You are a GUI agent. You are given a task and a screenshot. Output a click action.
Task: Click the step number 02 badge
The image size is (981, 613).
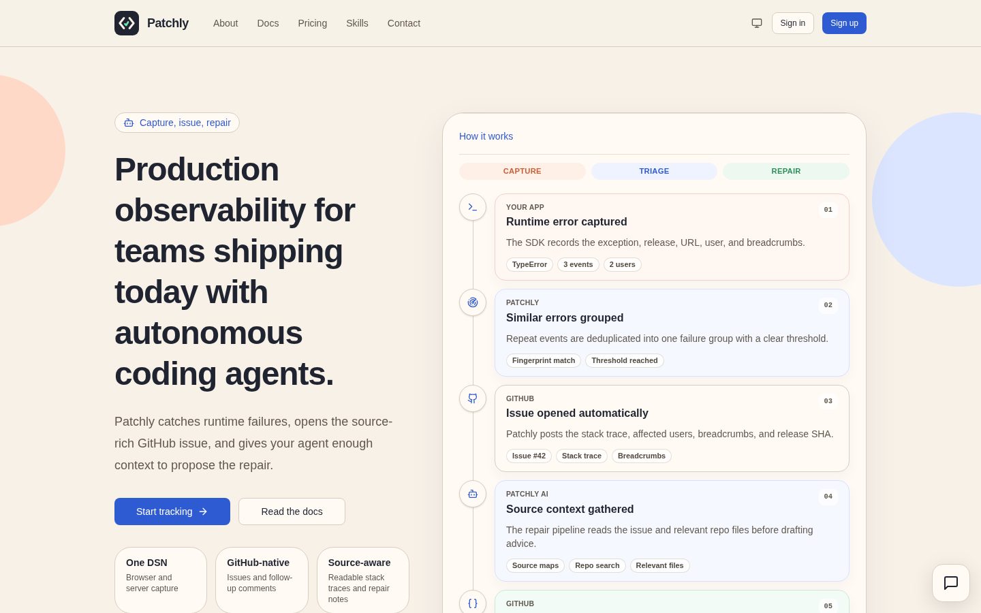pyautogui.click(x=828, y=305)
